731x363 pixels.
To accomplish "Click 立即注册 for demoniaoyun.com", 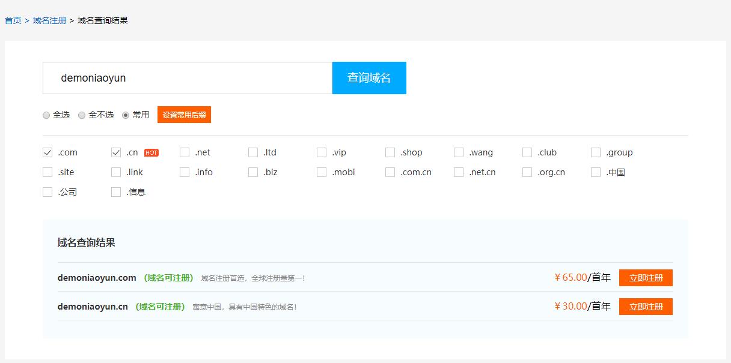I will pos(646,278).
